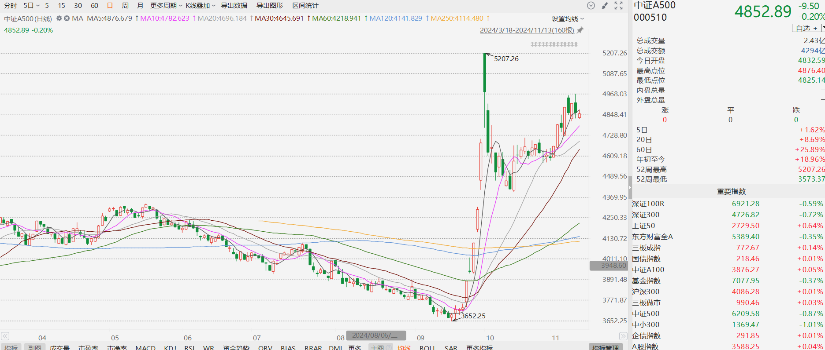Click the 2024/08/06/二 date marker

coord(375,335)
